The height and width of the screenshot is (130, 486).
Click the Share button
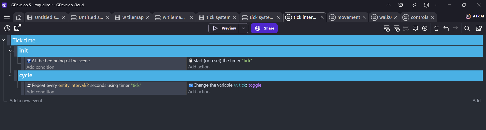(x=264, y=28)
